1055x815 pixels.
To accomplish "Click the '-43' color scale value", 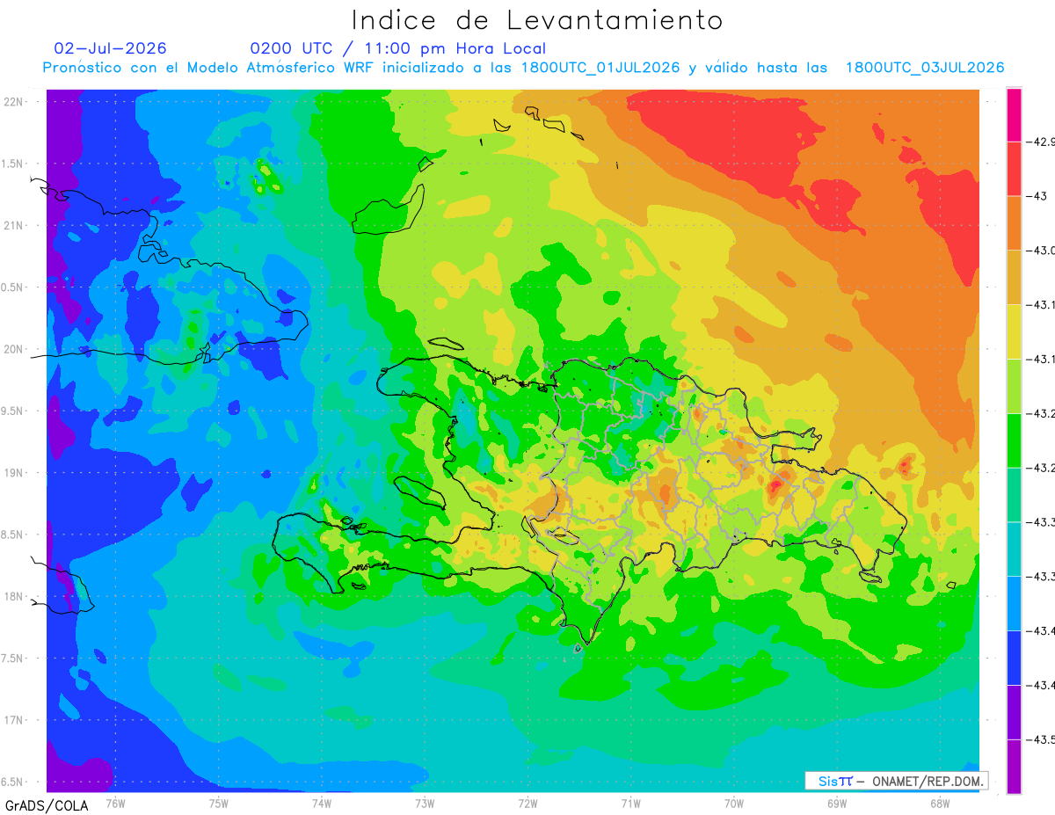I will pos(1037,197).
